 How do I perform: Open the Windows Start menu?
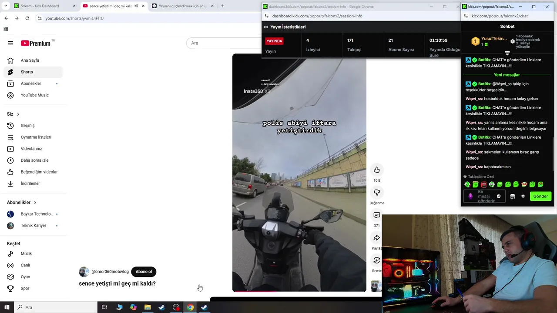(7, 307)
